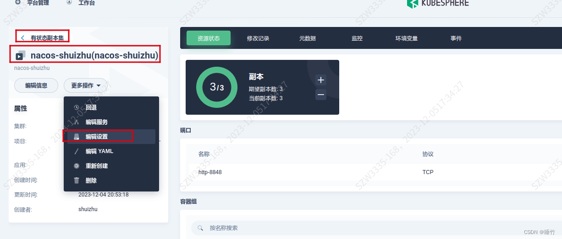Click the 容器组 section heading

[188, 202]
